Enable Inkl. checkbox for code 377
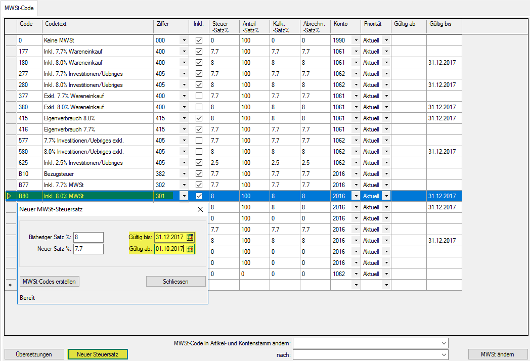 coord(199,96)
